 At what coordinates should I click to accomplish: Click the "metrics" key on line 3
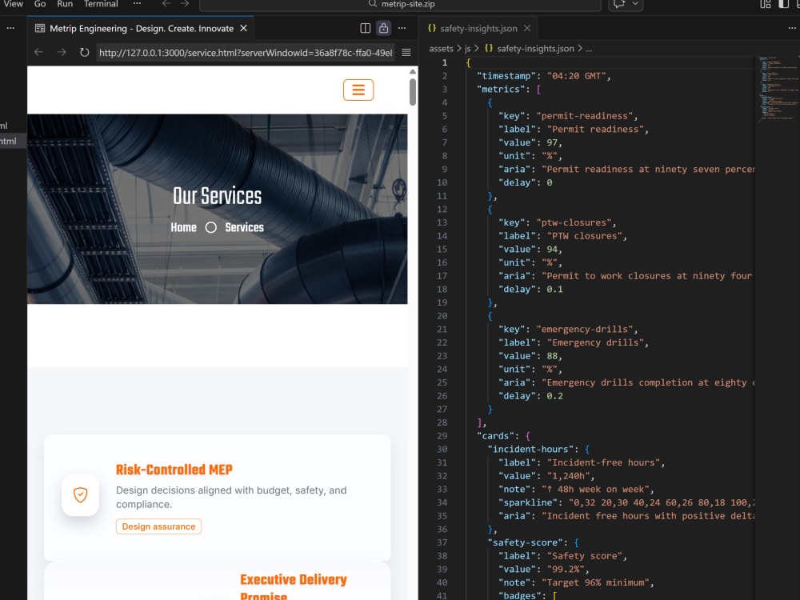tap(501, 90)
